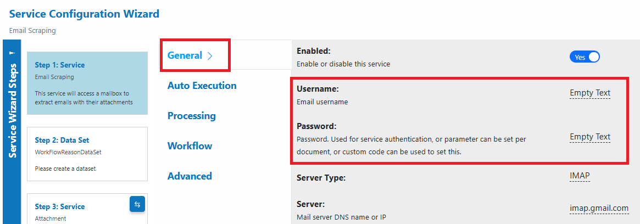640x224 pixels.
Task: Switch to the Auto Execution tab
Action: click(x=202, y=86)
